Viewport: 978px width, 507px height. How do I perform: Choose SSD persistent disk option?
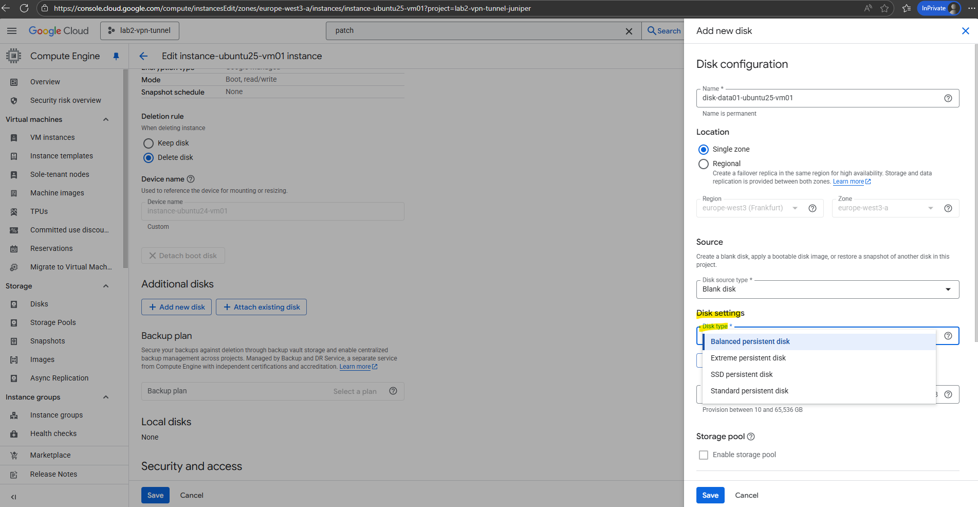point(819,374)
